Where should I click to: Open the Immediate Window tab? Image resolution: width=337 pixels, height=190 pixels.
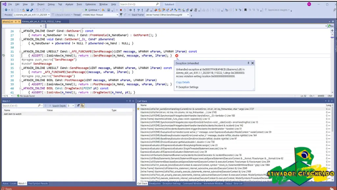click(213, 183)
